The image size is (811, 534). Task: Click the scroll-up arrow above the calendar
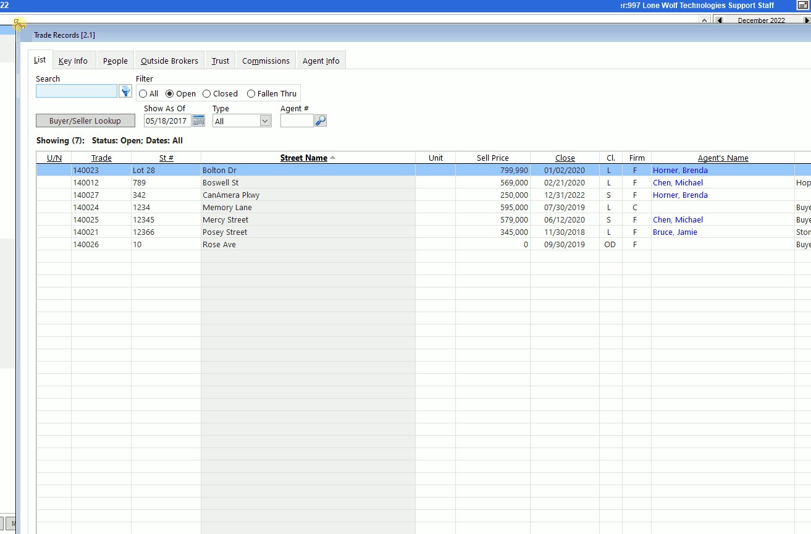(x=704, y=19)
